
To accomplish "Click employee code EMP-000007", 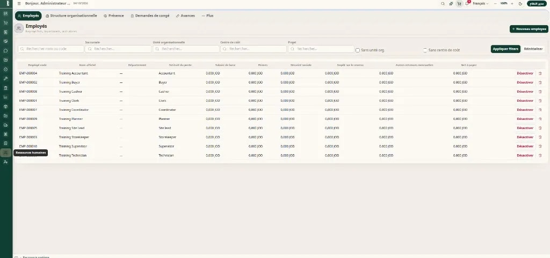I will (x=28, y=110).
